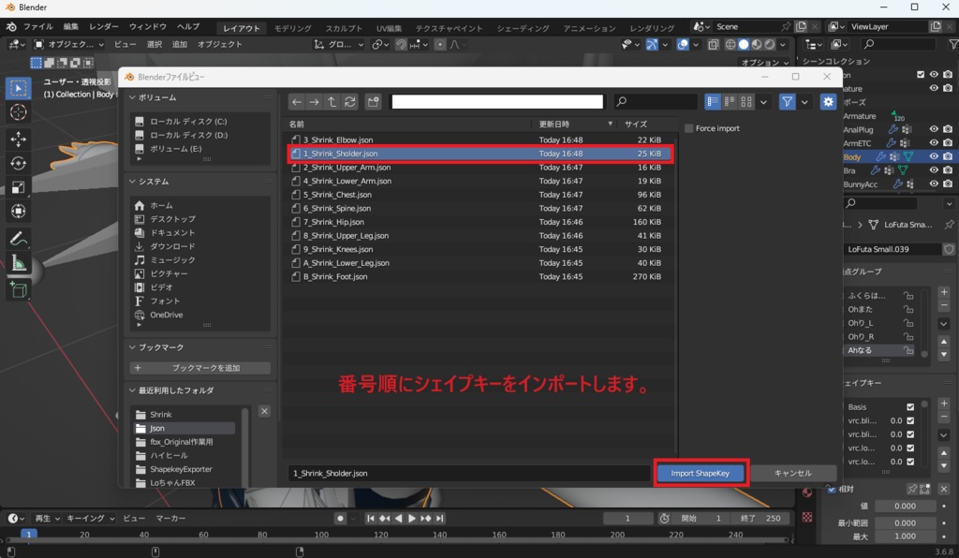Collapse the ボリューム panel

[x=132, y=97]
